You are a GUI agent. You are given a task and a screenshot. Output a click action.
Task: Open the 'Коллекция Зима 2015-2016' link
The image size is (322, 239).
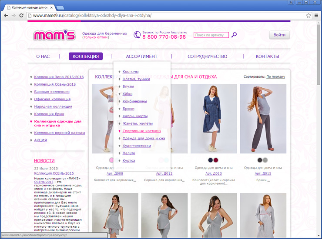[59, 77]
